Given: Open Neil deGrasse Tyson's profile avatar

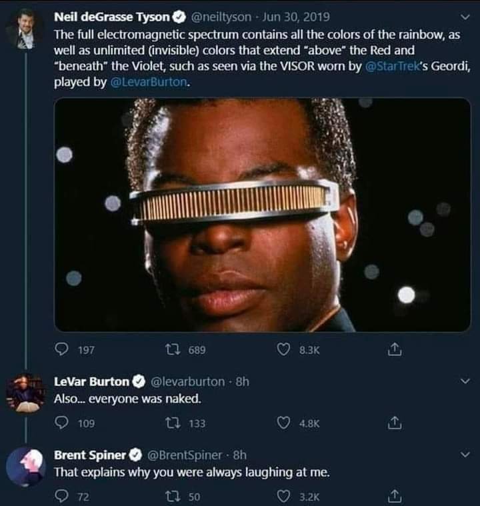Looking at the screenshot, I should 25,29.
